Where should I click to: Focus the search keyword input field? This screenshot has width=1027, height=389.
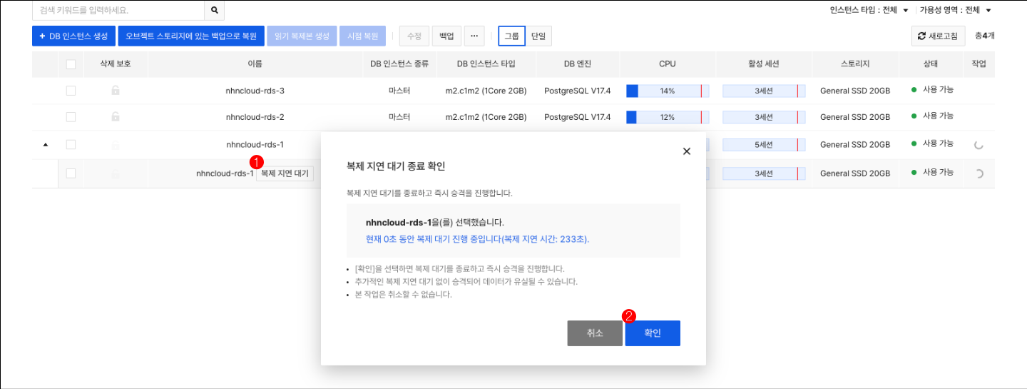(118, 11)
